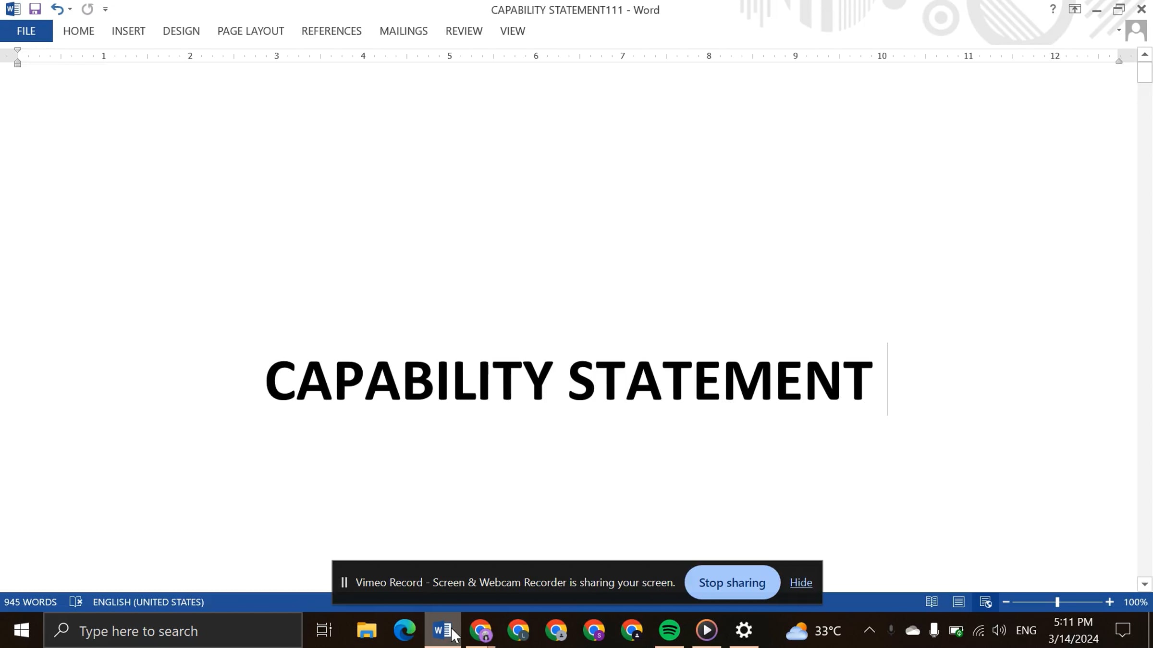Viewport: 1153px width, 648px height.
Task: Click the zoom in plus icon
Action: pyautogui.click(x=1109, y=602)
